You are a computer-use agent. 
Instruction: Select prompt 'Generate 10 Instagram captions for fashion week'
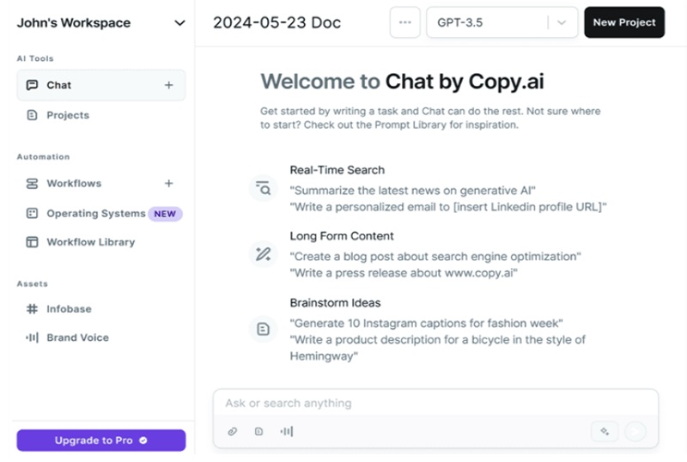point(426,324)
